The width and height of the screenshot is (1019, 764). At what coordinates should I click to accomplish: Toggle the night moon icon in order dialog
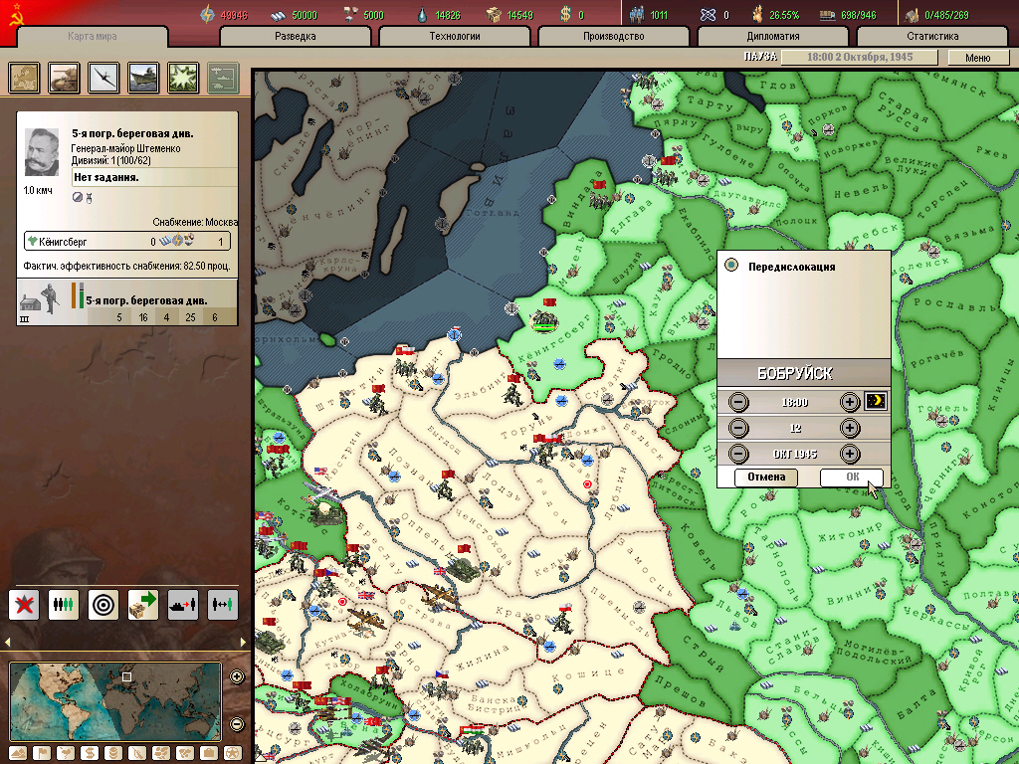tap(876, 402)
